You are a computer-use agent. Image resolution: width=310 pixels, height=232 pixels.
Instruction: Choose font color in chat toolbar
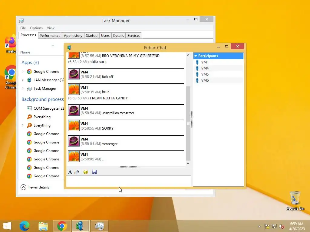click(77, 172)
